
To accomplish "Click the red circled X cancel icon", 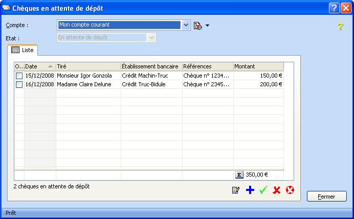I will pyautogui.click(x=291, y=190).
